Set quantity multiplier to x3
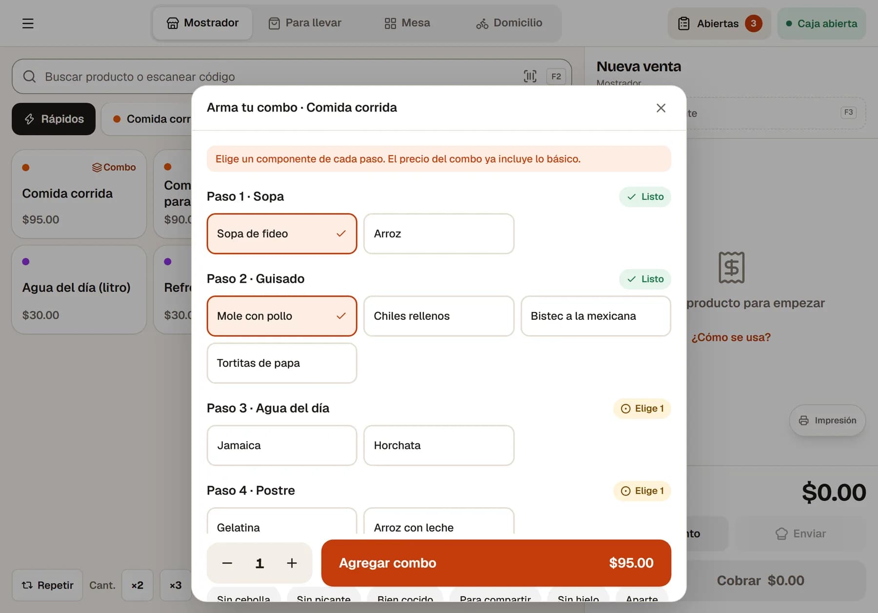Screen dimensions: 878x613 (176, 585)
